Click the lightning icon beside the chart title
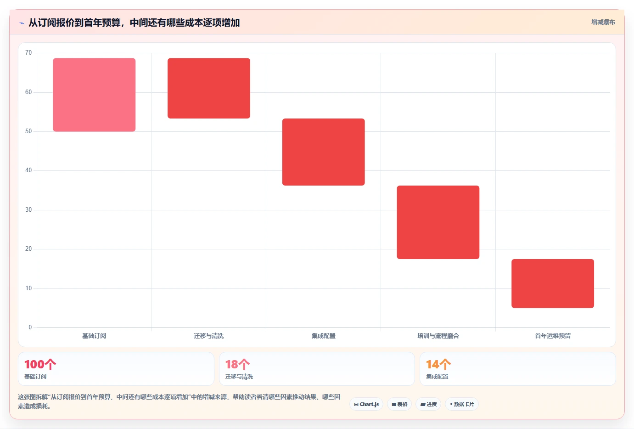 22,23
